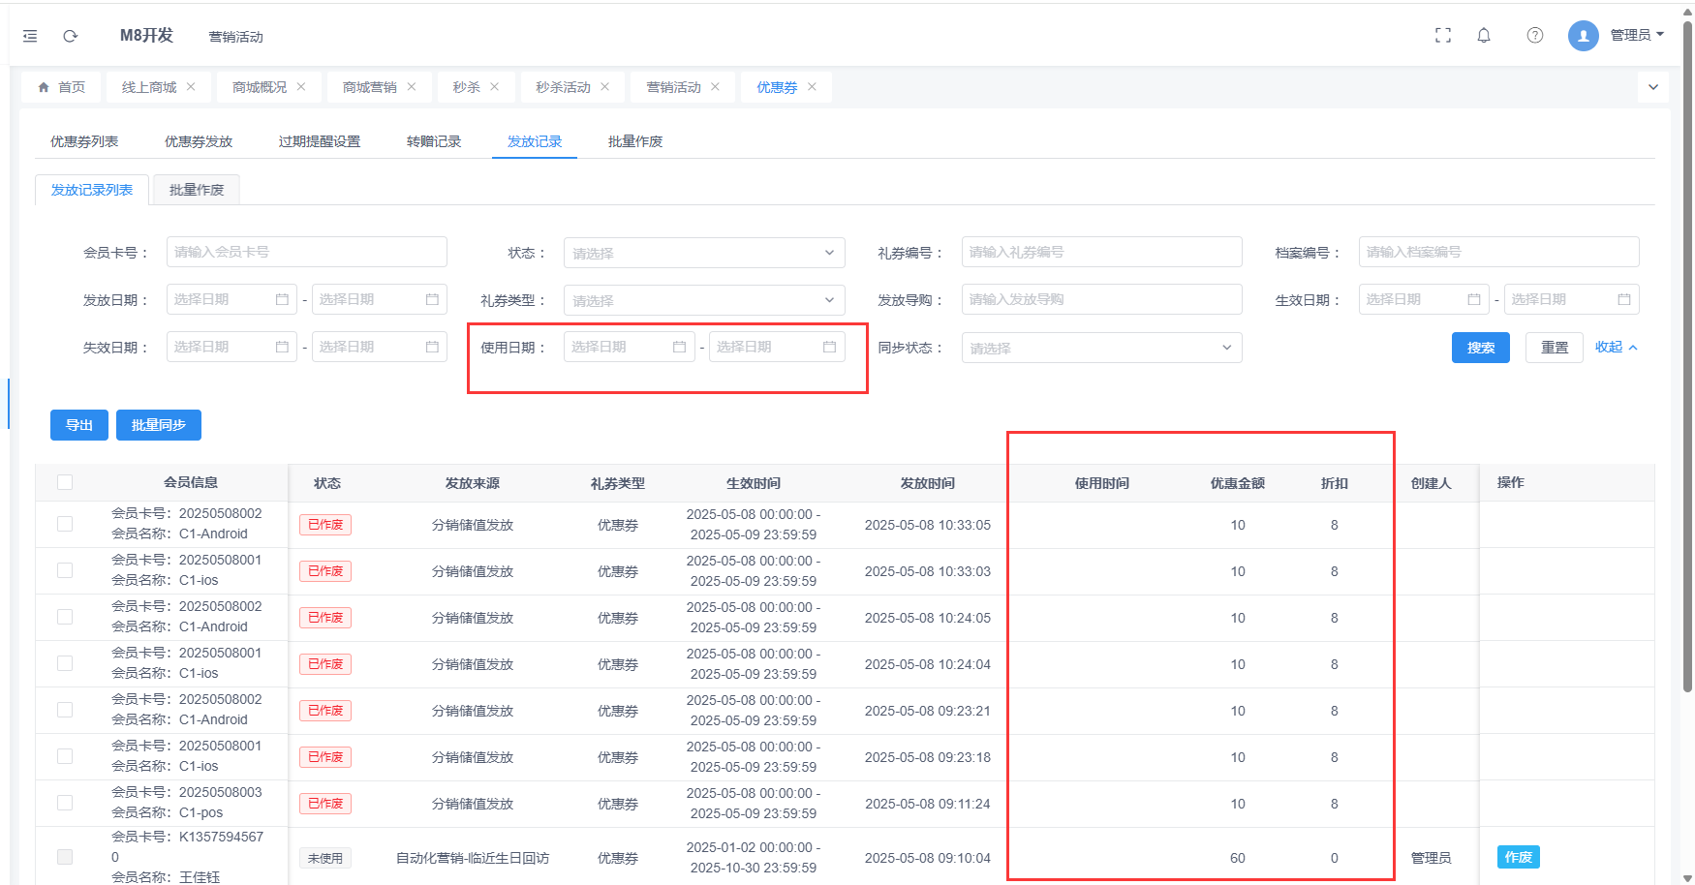Close the 秒杀 tab
The height and width of the screenshot is (885, 1695).
coord(495,87)
